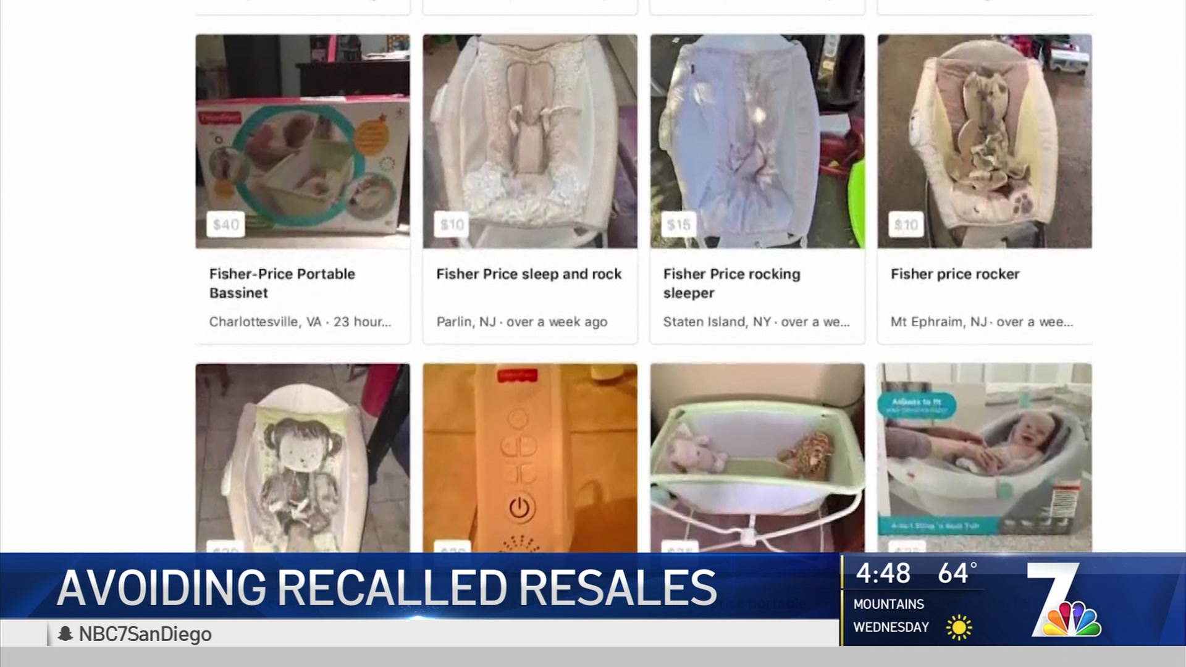Open the baby bathtub box photo

[x=985, y=458]
